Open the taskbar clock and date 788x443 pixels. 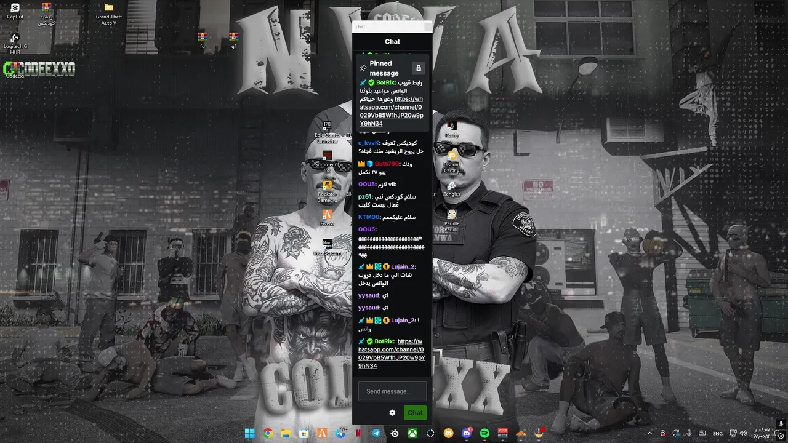761,433
